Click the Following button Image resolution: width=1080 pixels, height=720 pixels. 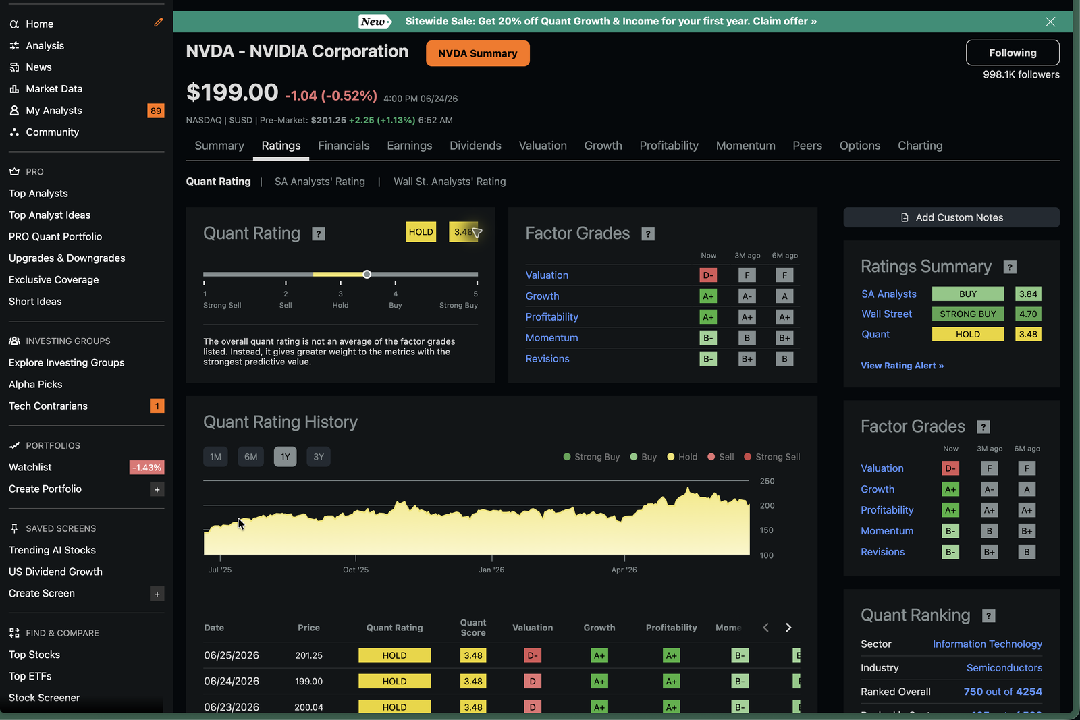click(x=1013, y=53)
